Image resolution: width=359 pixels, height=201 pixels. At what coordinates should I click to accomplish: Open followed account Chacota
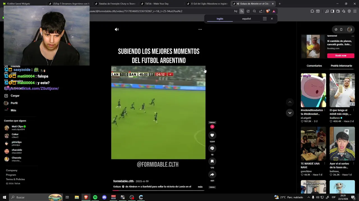[x=13, y=159]
